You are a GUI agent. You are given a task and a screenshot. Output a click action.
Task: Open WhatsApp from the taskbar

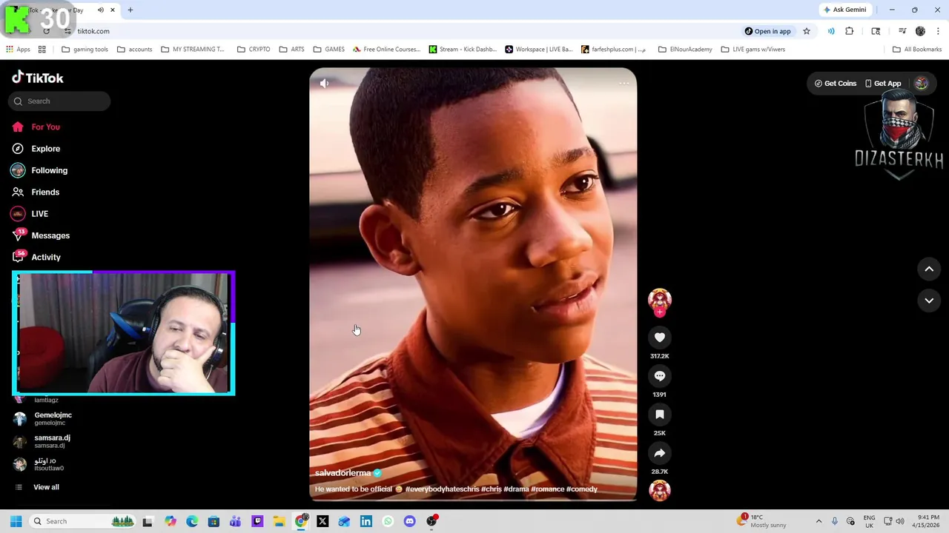(x=388, y=521)
